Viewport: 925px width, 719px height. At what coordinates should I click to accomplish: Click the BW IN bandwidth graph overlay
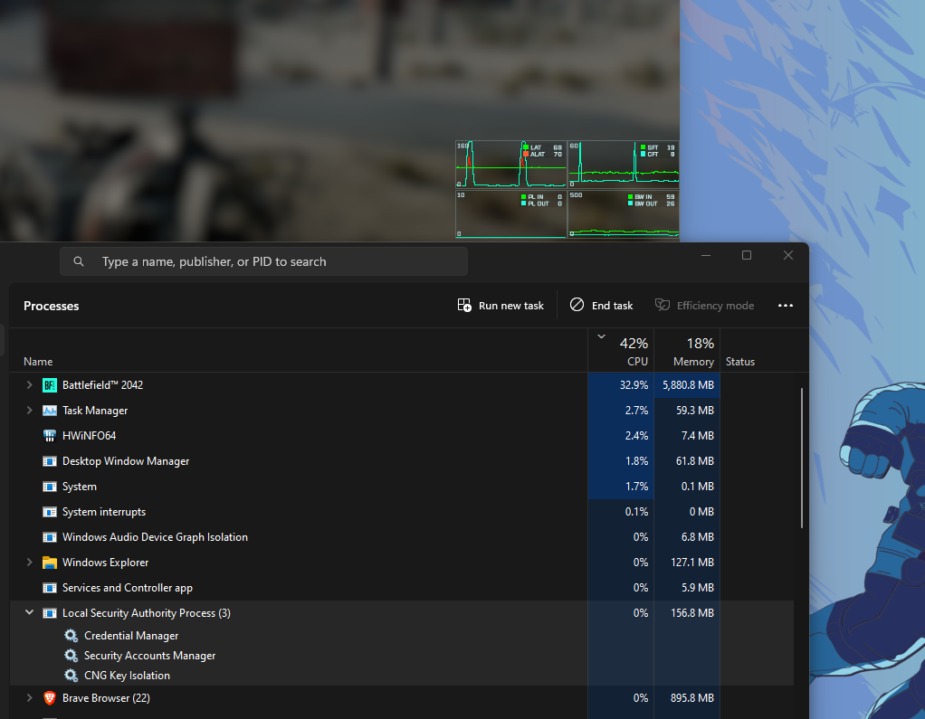pyautogui.click(x=624, y=214)
